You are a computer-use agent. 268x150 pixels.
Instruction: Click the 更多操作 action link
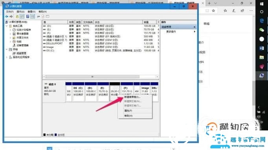[x=171, y=32]
